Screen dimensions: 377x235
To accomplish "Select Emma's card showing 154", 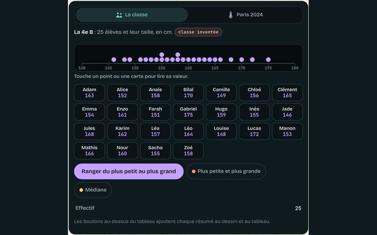I will [90, 112].
